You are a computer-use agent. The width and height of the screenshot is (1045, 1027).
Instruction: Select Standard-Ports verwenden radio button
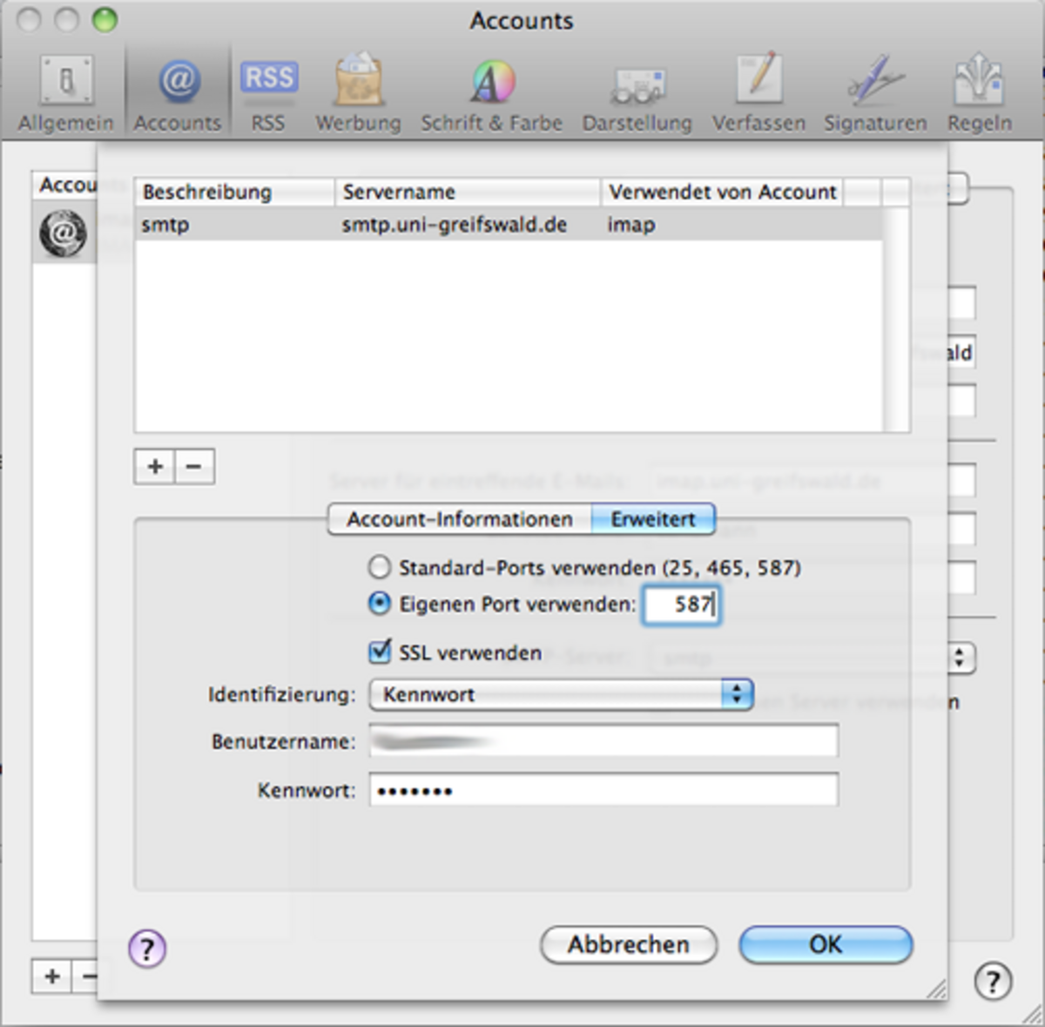tap(380, 568)
